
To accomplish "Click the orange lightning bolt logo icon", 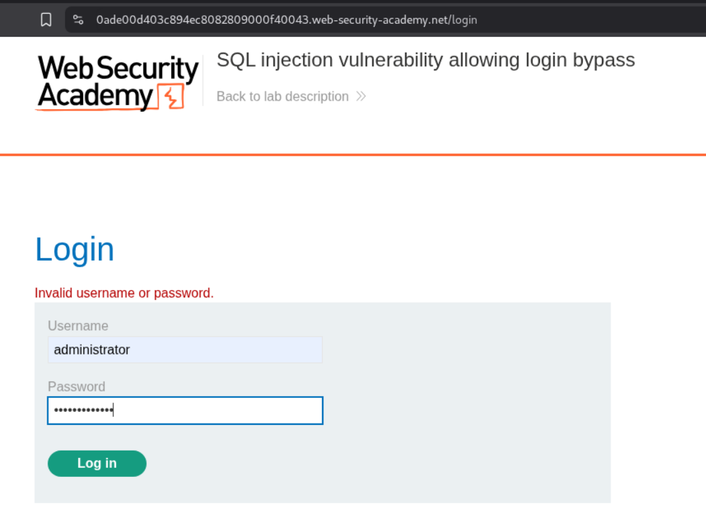I will [171, 97].
